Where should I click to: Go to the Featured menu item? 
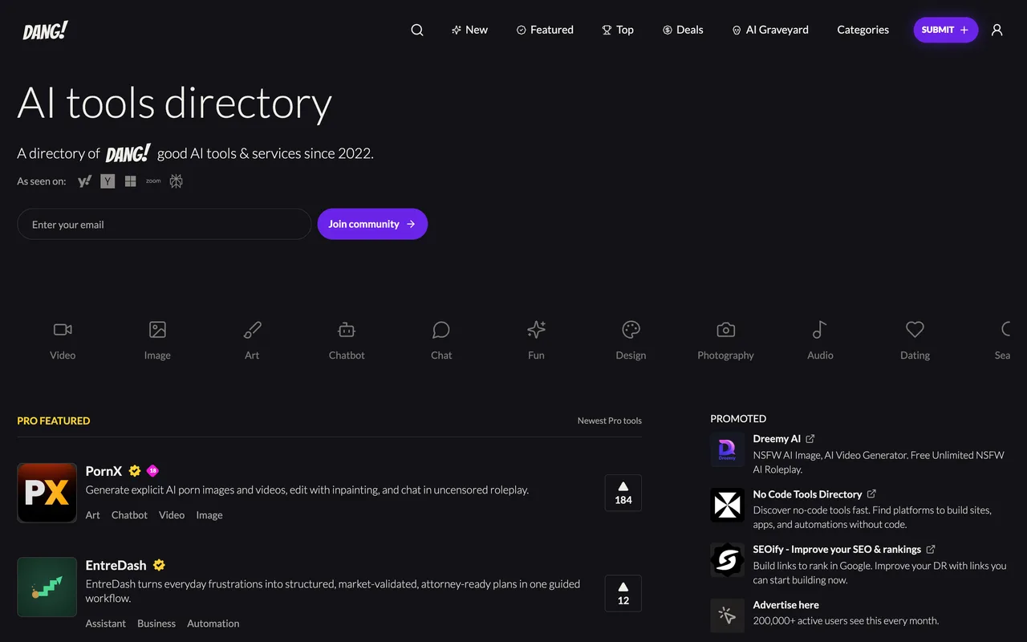coord(545,30)
